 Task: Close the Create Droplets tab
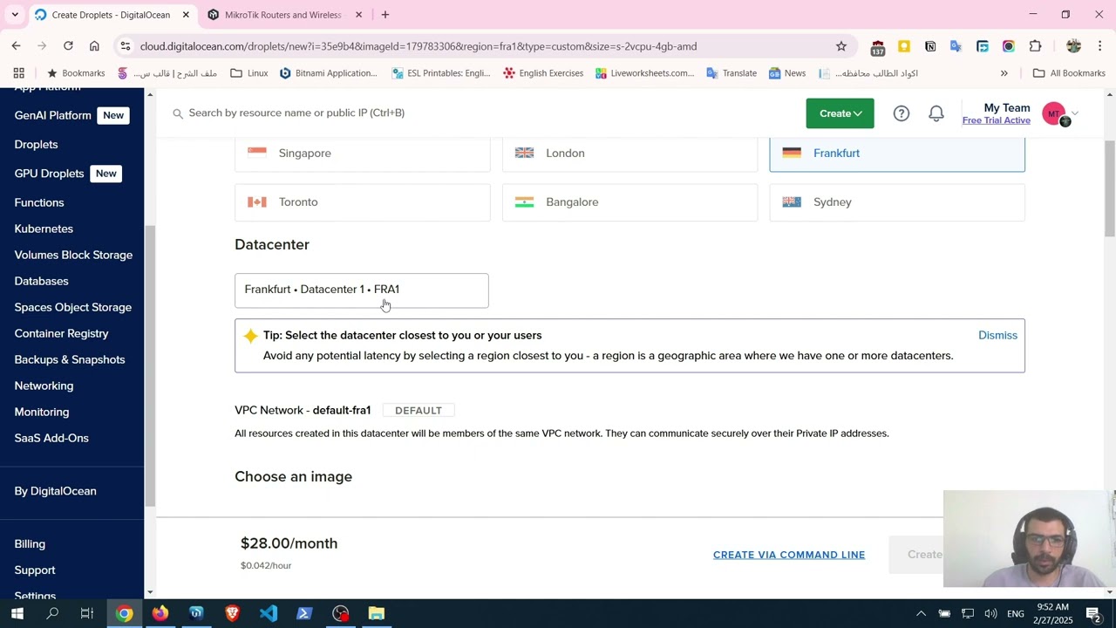[186, 15]
